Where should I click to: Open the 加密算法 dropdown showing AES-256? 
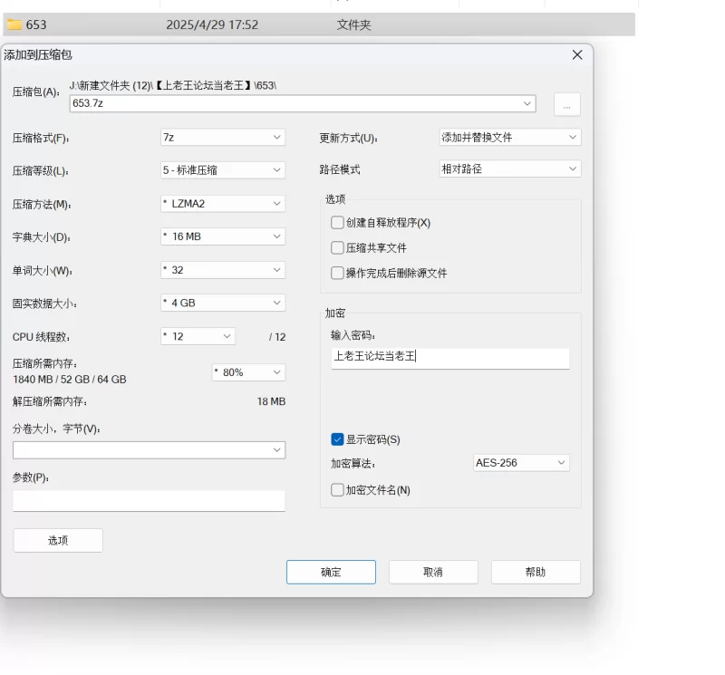pyautogui.click(x=521, y=463)
